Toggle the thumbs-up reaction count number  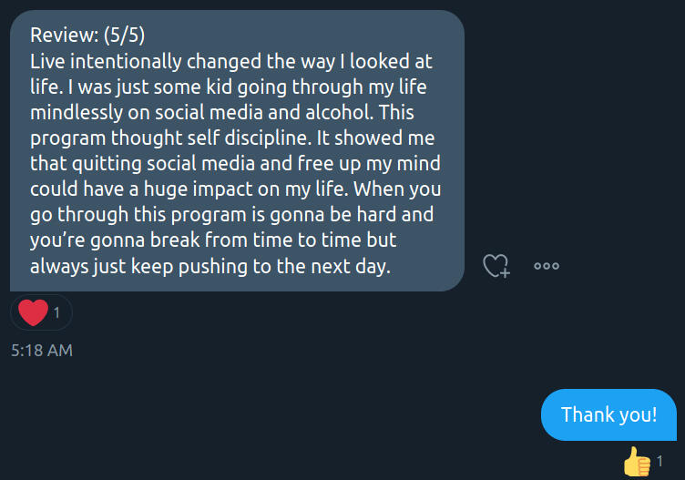pos(660,462)
